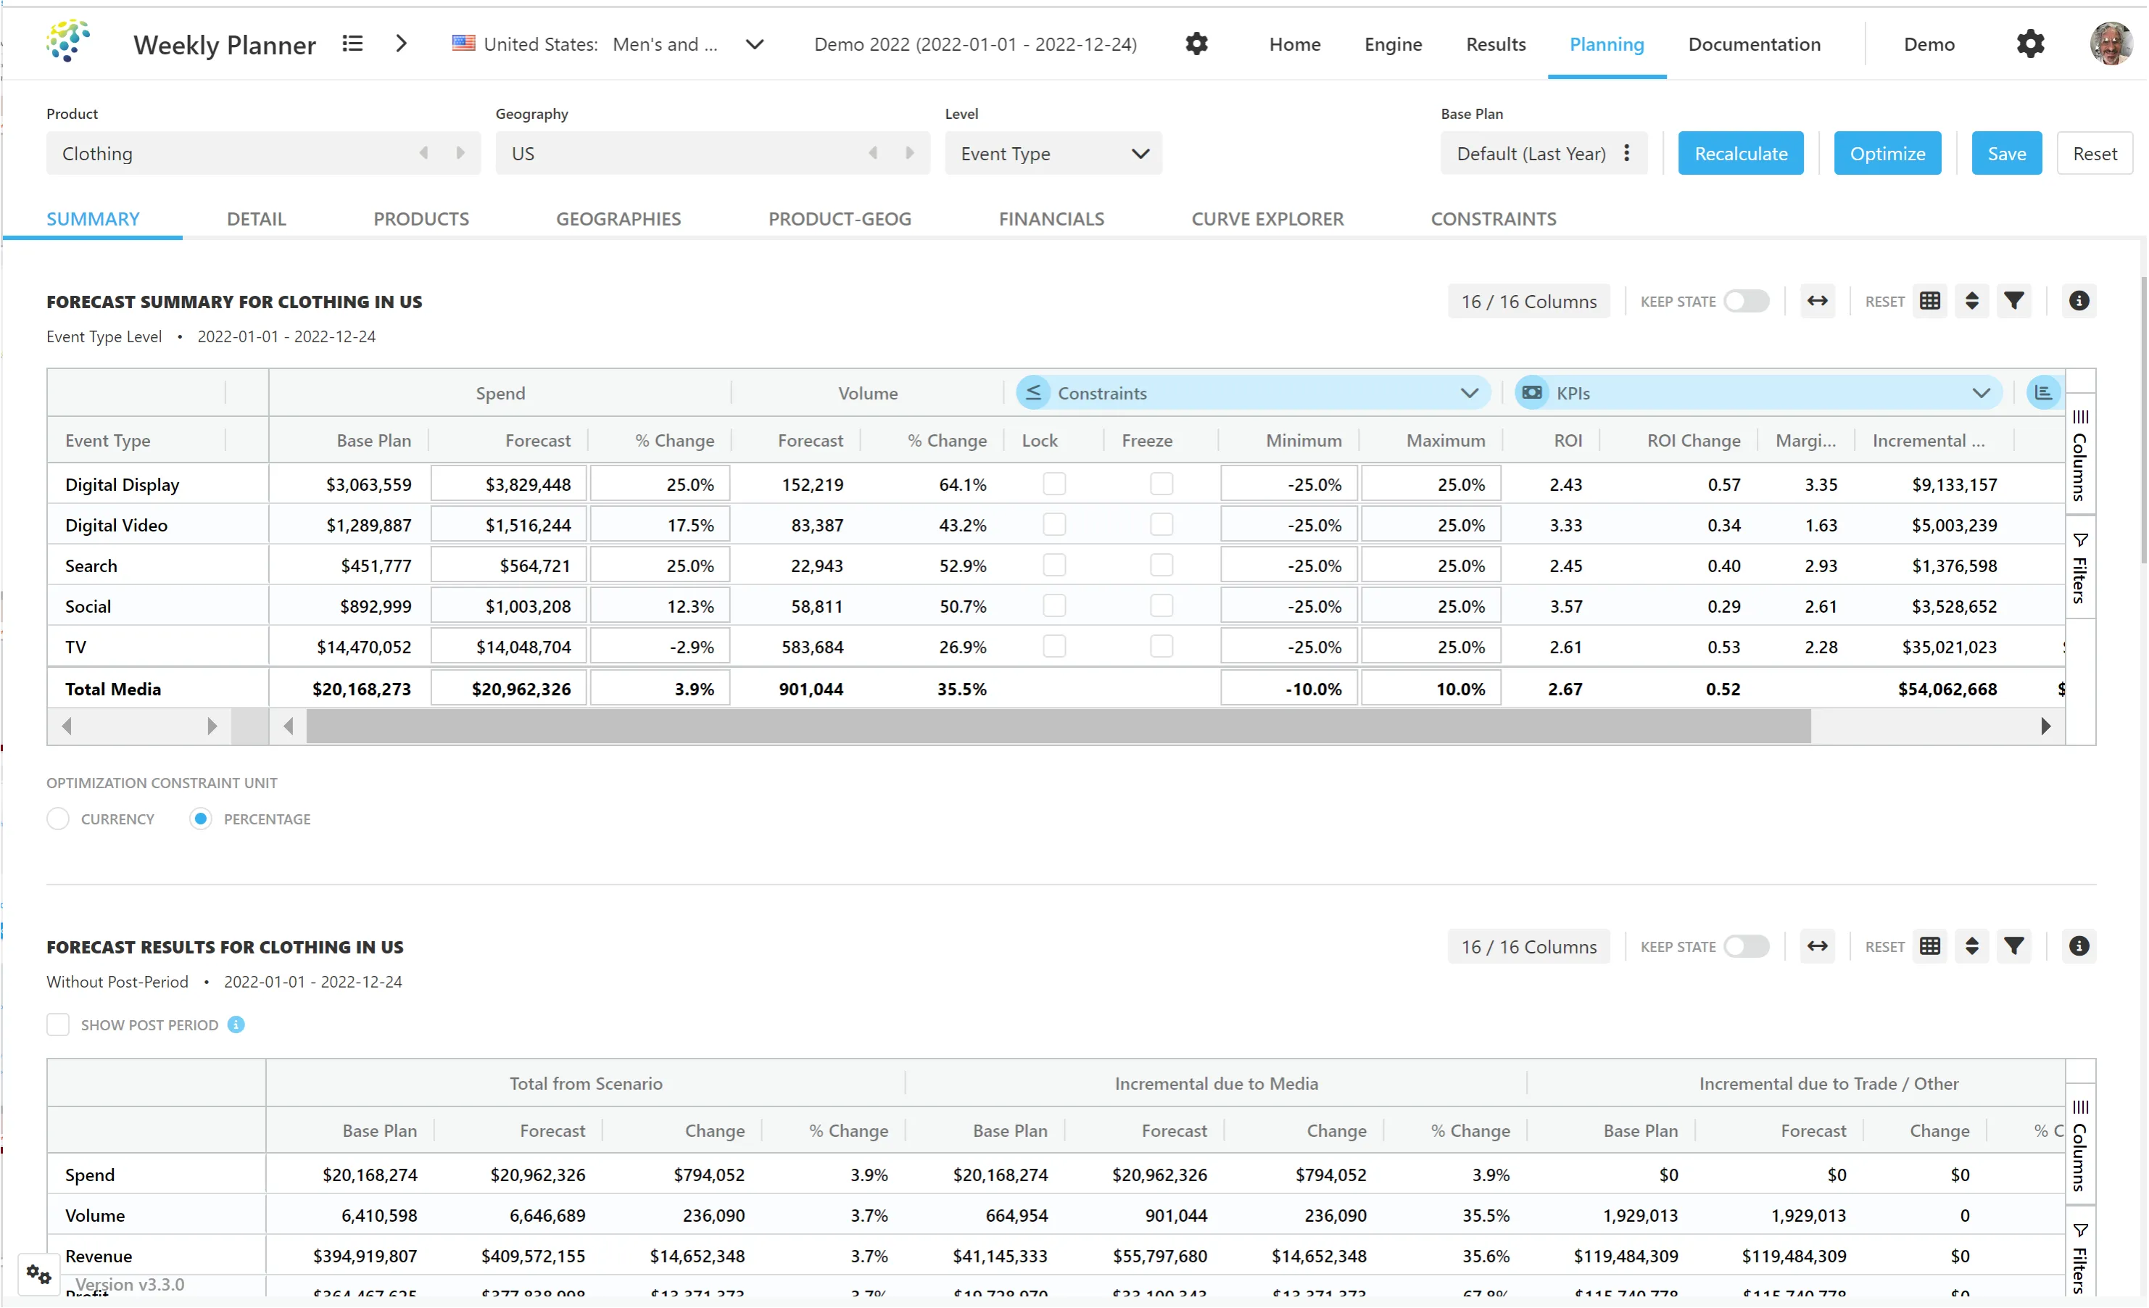Screen dimensions: 2149x1308
Task: Open Filters side panel of Forecast Summary
Action: (2080, 568)
